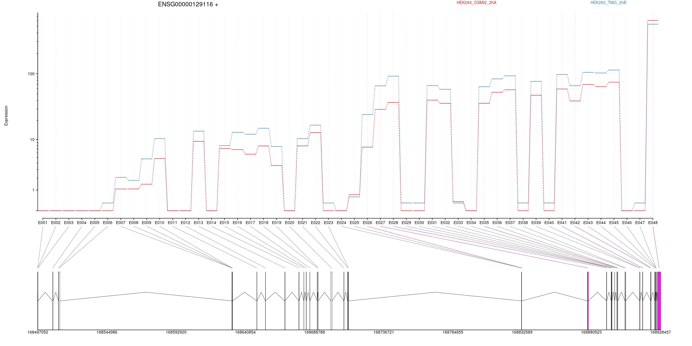Click the blue E010 expression segment
Screen dimensions: 692x346
[x=159, y=139]
